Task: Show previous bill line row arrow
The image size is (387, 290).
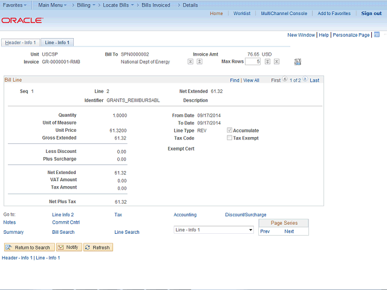Action: (x=285, y=80)
